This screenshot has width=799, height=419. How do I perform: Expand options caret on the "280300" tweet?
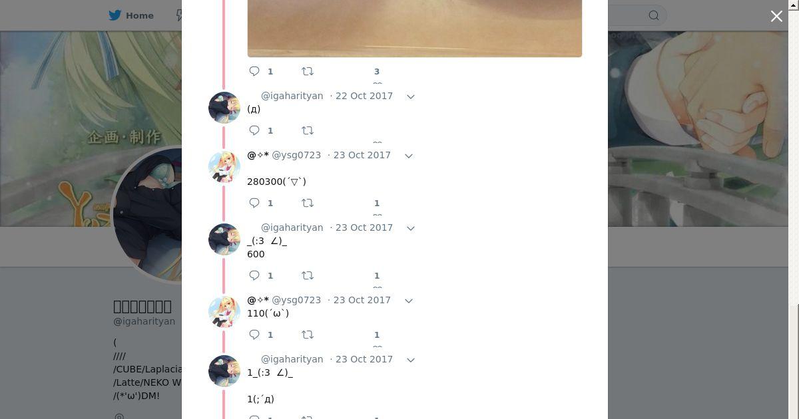pyautogui.click(x=409, y=156)
